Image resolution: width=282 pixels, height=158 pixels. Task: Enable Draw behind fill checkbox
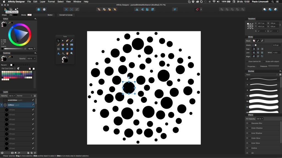247,61
